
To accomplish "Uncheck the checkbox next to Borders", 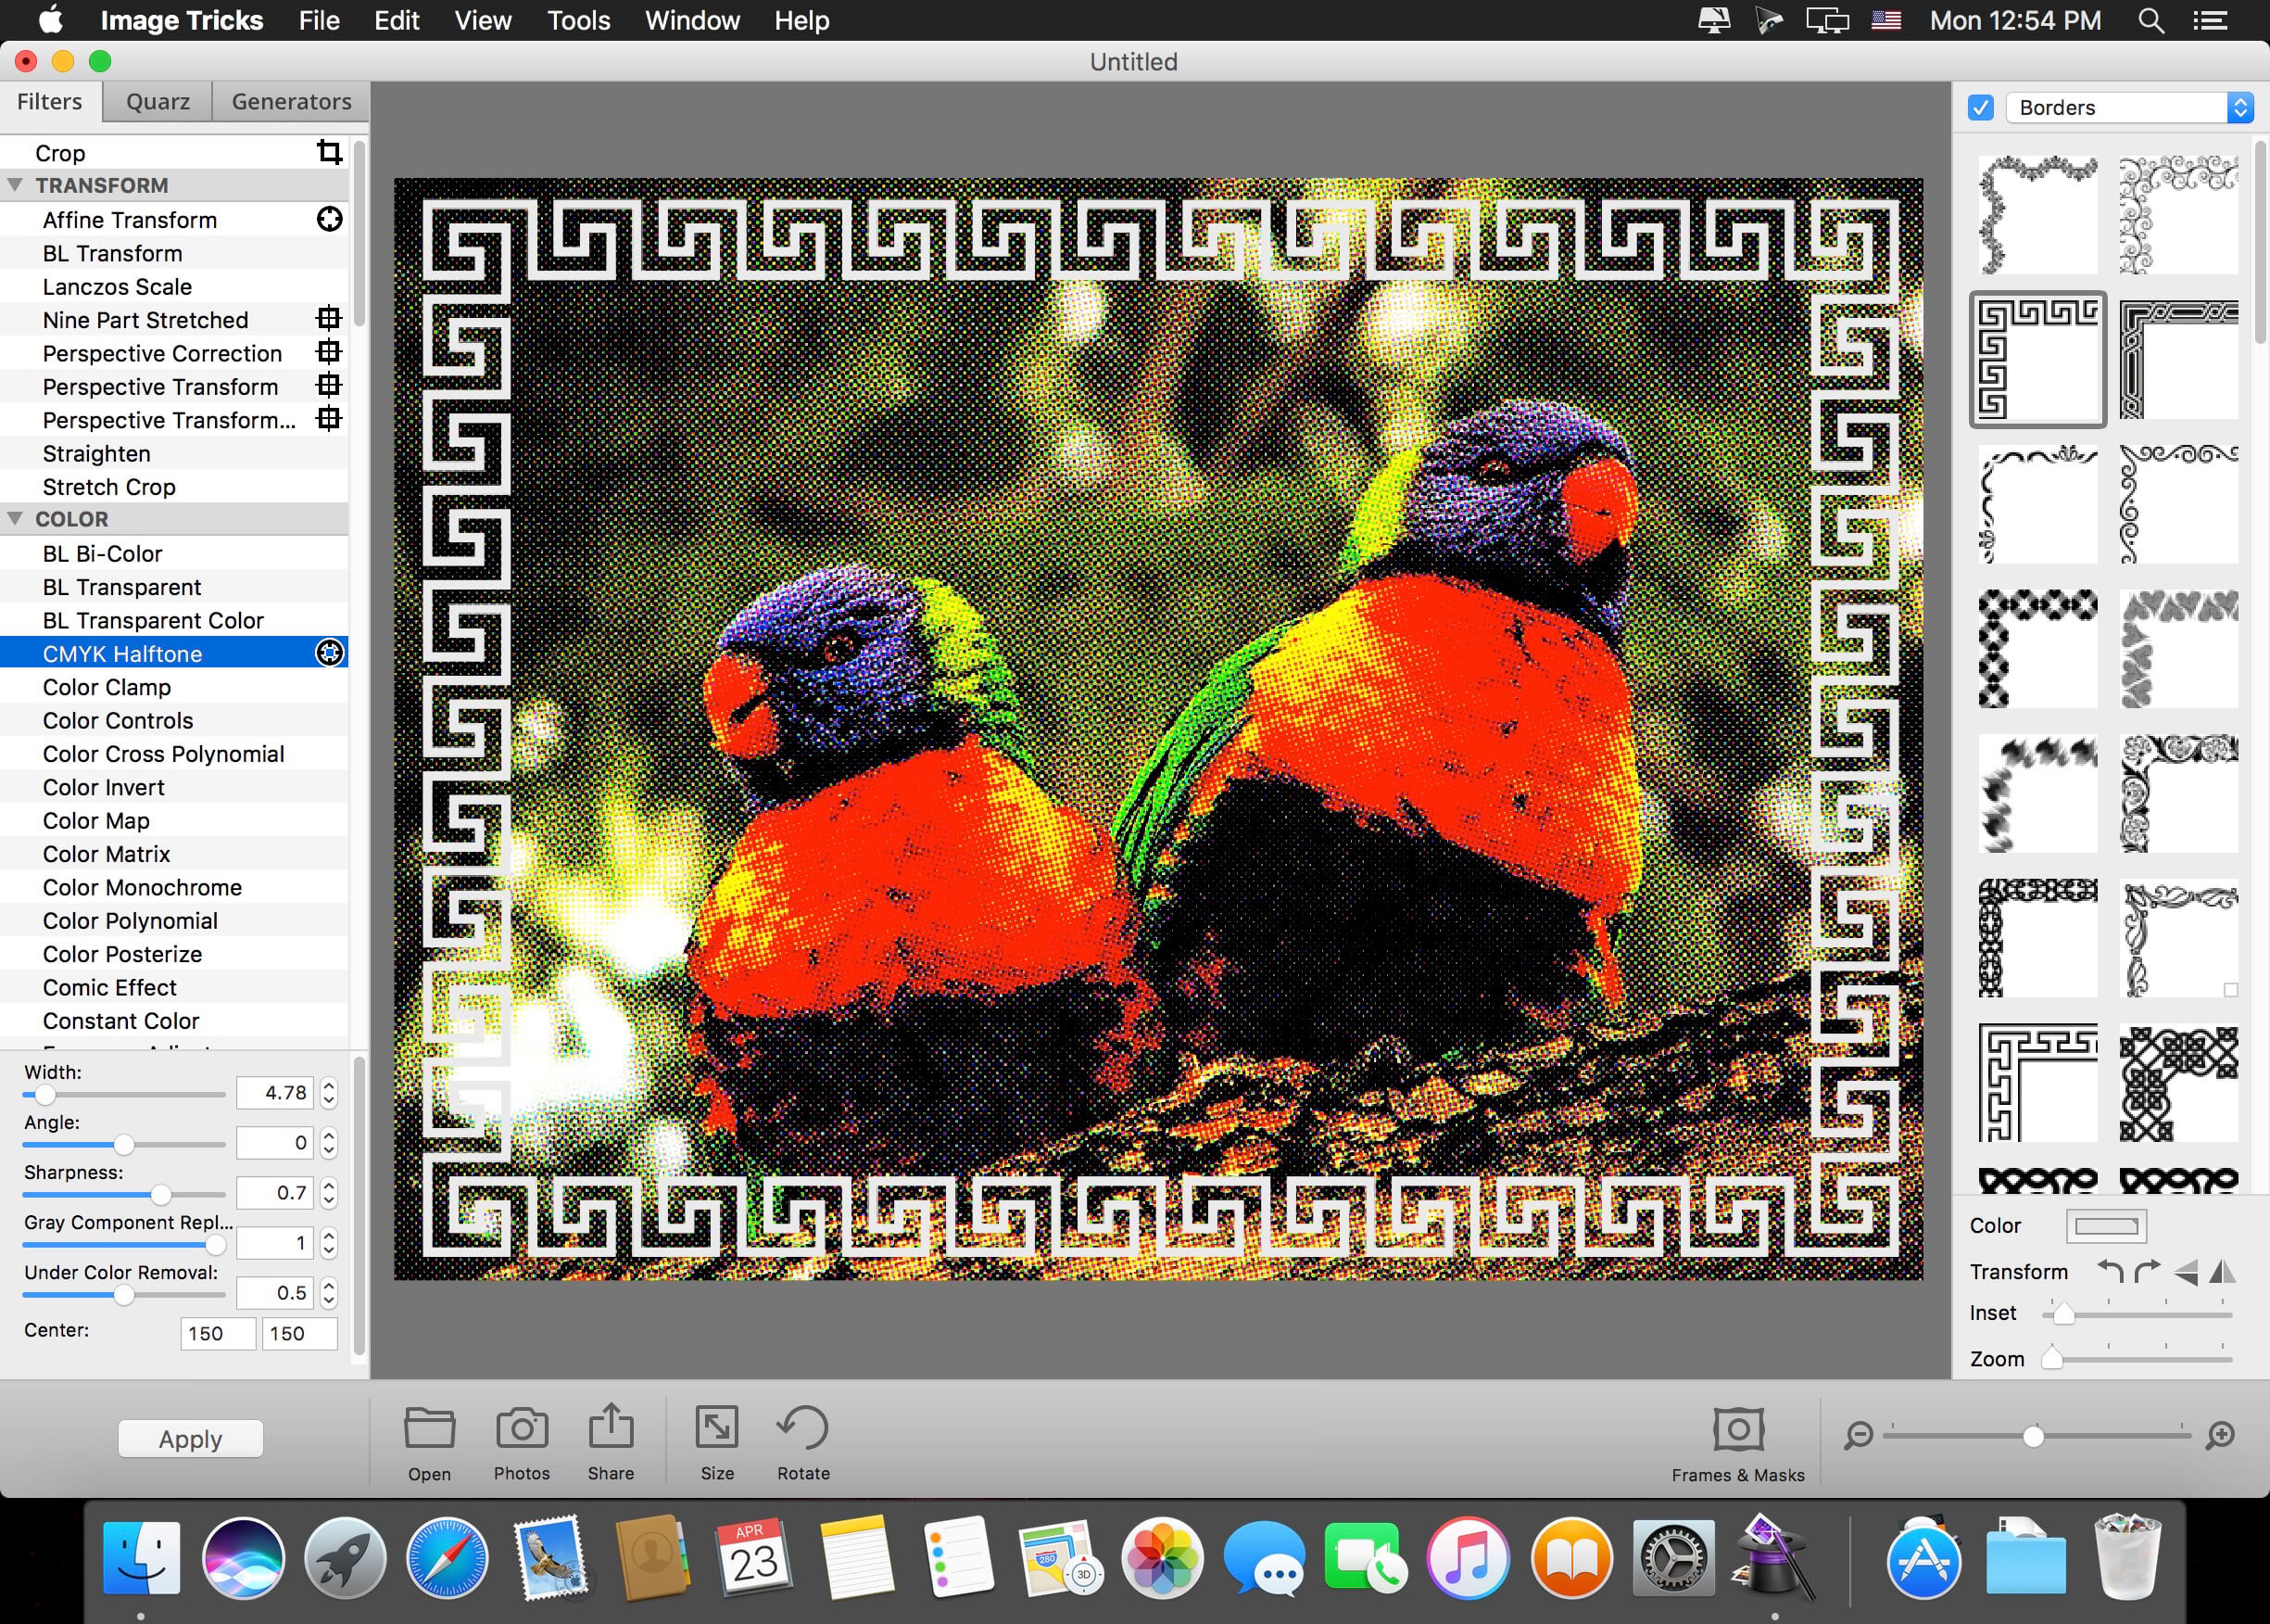I will pos(1980,108).
